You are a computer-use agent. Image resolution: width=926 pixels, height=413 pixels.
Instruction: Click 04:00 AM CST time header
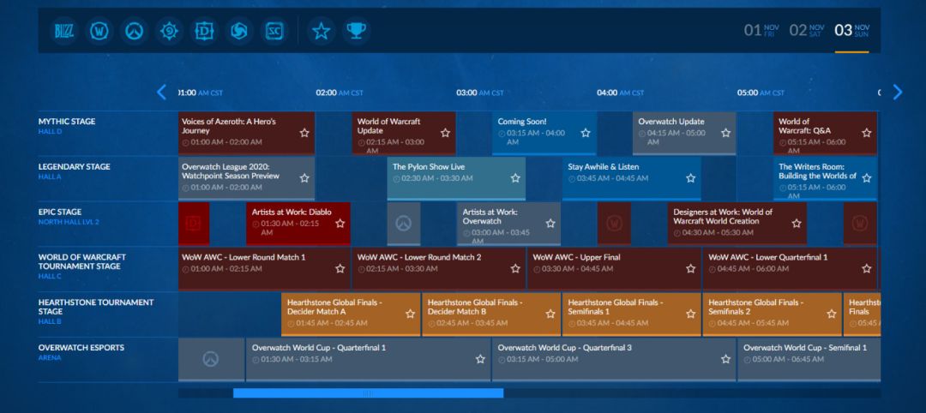[x=620, y=93]
